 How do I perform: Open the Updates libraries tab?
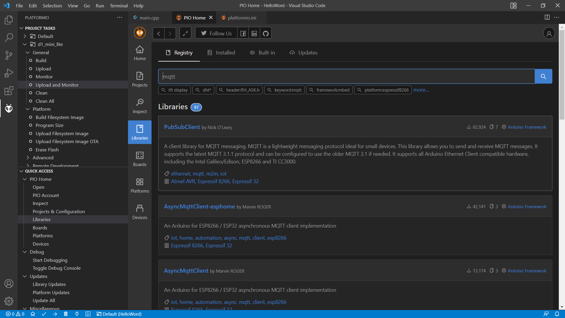tap(304, 53)
